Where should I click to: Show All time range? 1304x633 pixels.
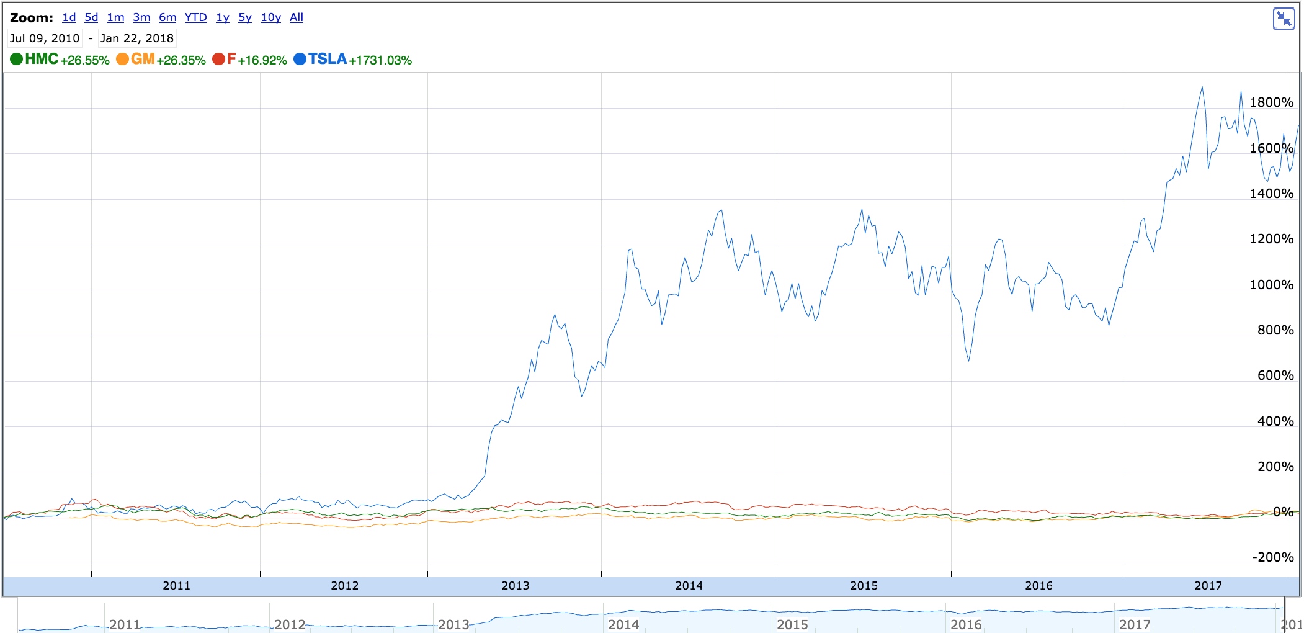pos(297,17)
